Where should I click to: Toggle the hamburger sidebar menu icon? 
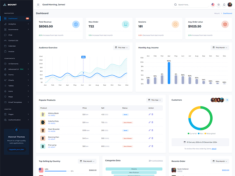pos(38,5)
